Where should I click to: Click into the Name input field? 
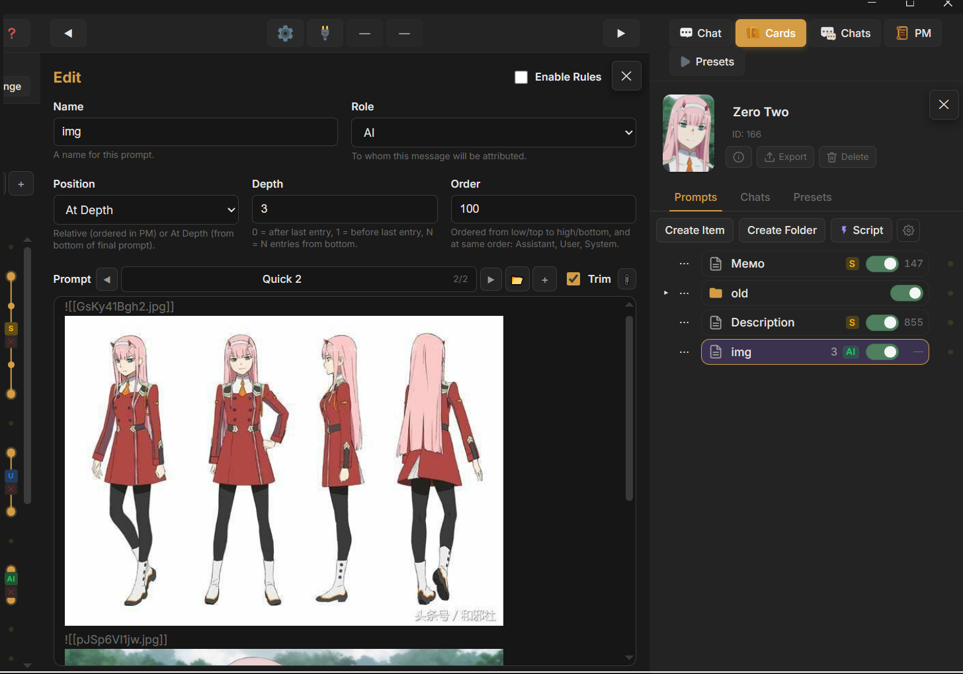click(x=196, y=131)
